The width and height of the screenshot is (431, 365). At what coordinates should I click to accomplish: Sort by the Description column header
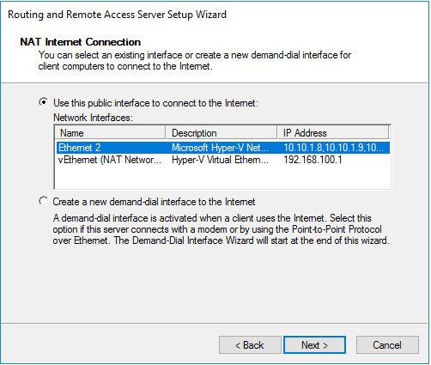[222, 133]
